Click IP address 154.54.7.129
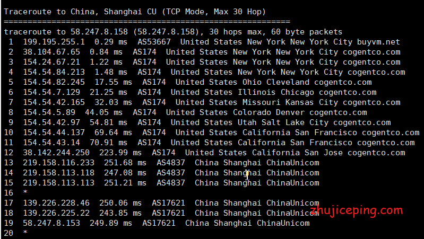Screen dimensions: 424x239 [x=51, y=92]
